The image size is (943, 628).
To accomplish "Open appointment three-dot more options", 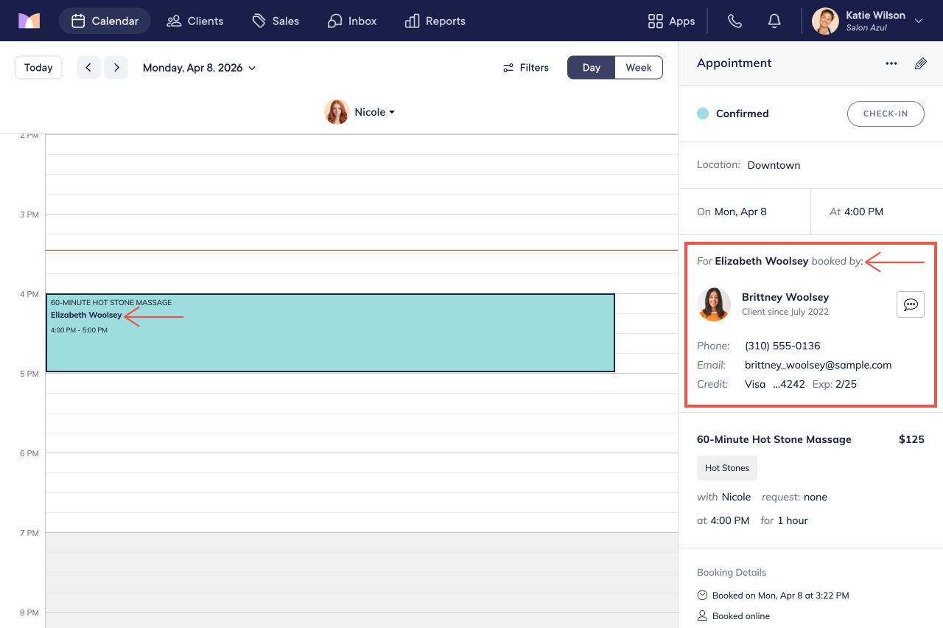I will point(891,63).
